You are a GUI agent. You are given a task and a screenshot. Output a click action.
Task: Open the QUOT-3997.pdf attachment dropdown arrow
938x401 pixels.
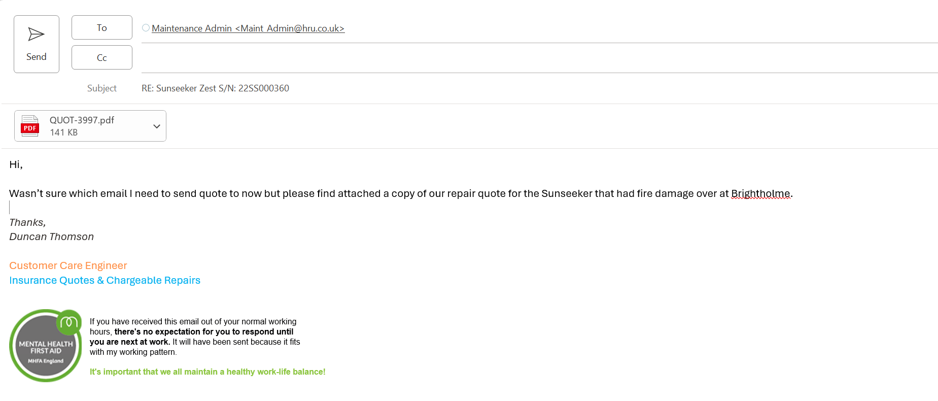point(157,126)
